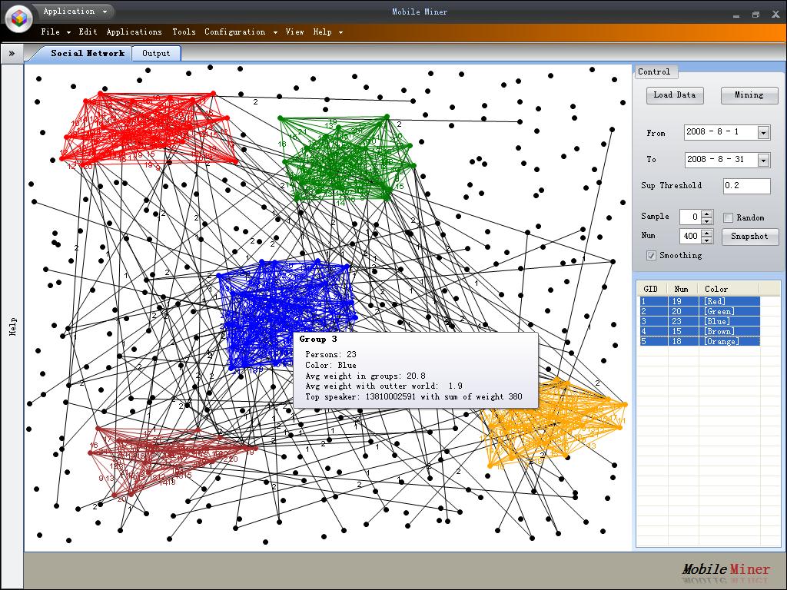The width and height of the screenshot is (787, 590).
Task: Expand the collapsed Help sidebar chevron
Action: [12, 53]
